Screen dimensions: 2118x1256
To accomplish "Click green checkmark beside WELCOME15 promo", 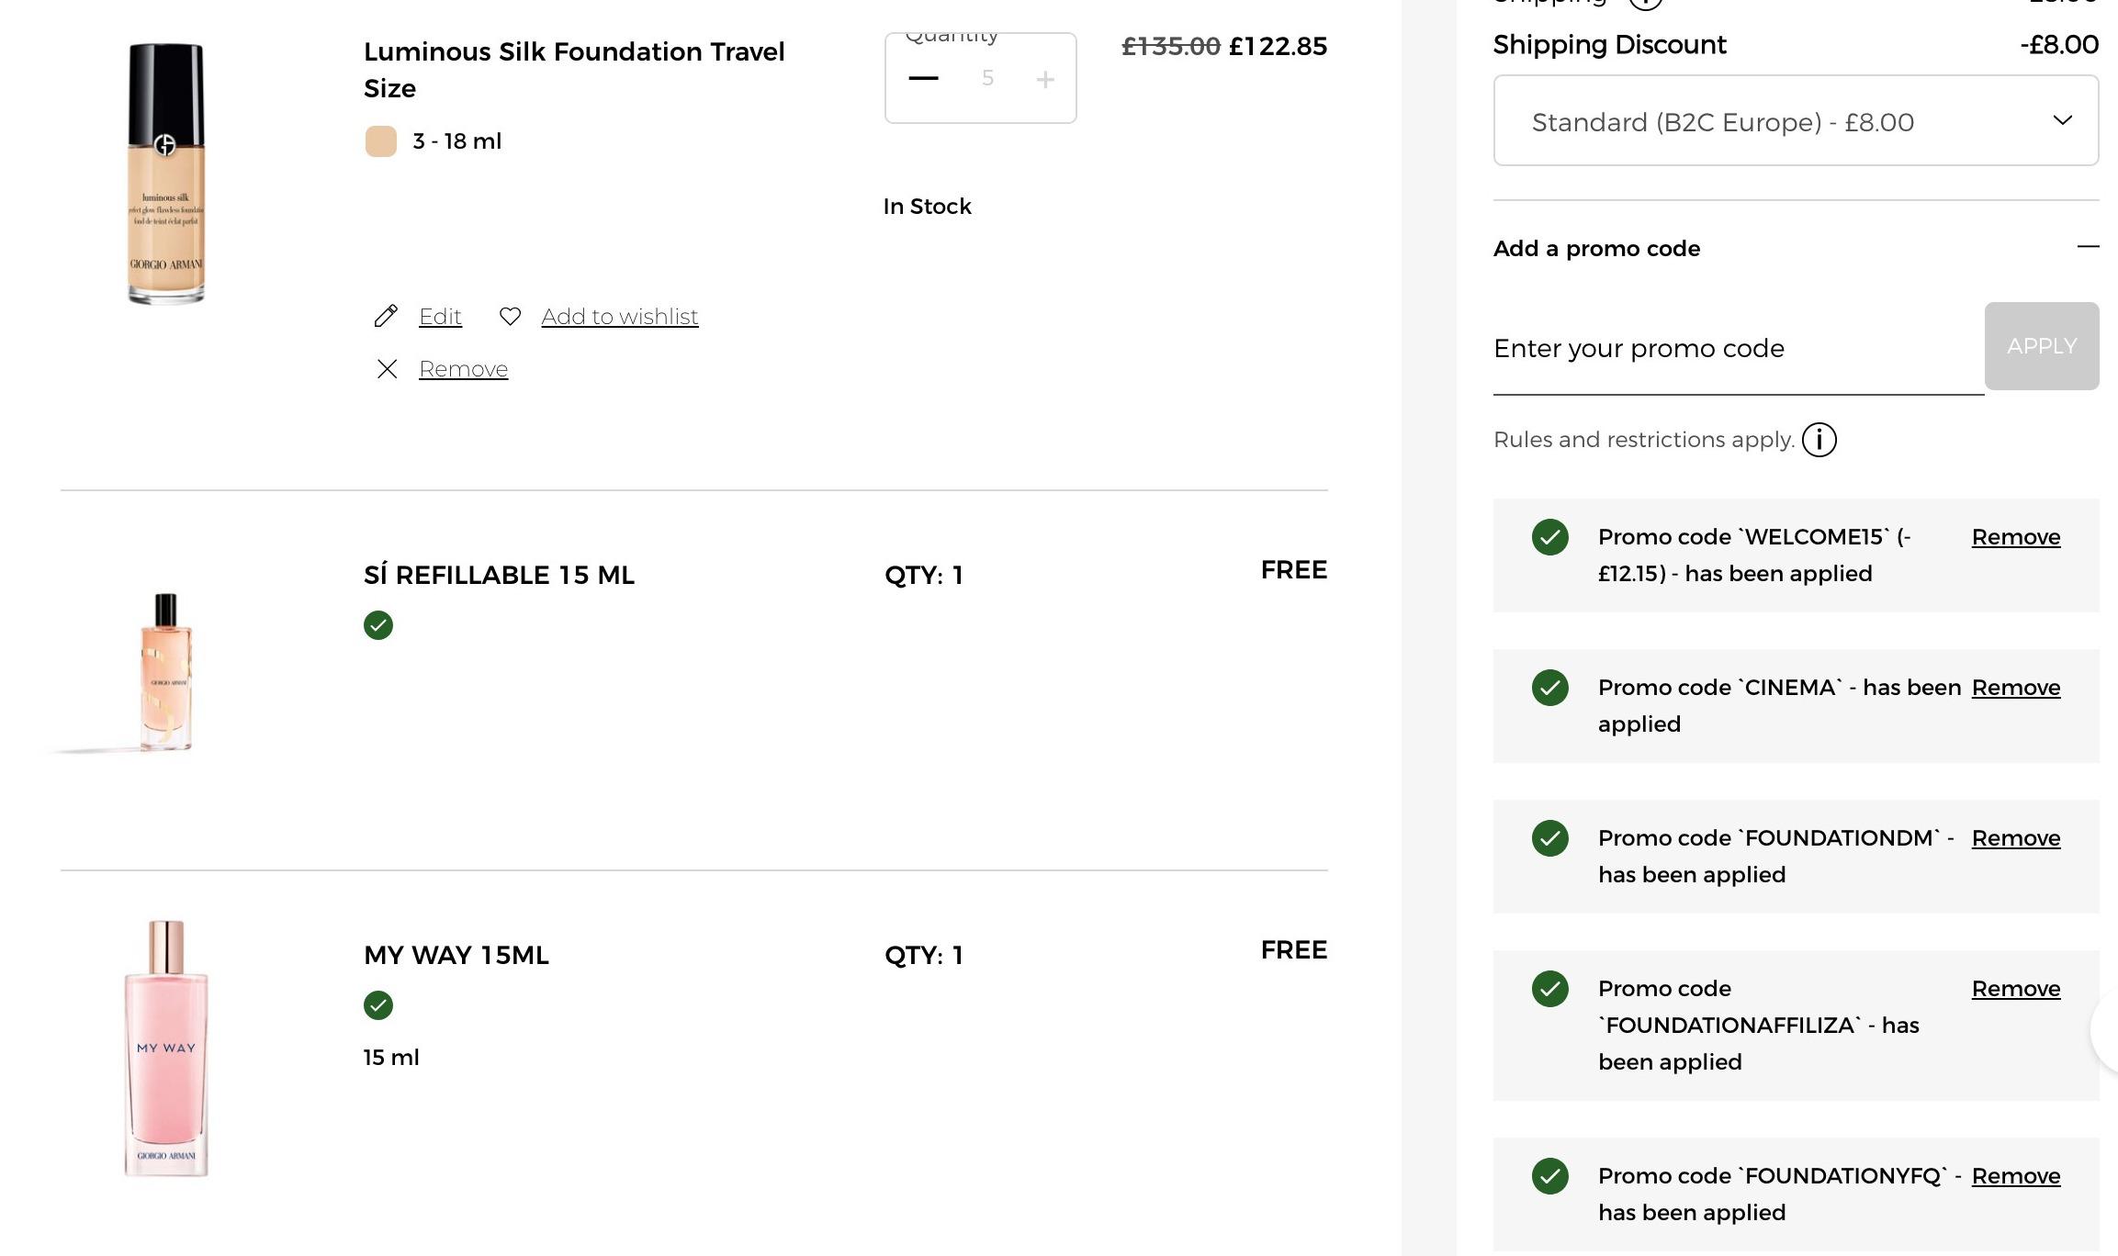I will pyautogui.click(x=1550, y=537).
